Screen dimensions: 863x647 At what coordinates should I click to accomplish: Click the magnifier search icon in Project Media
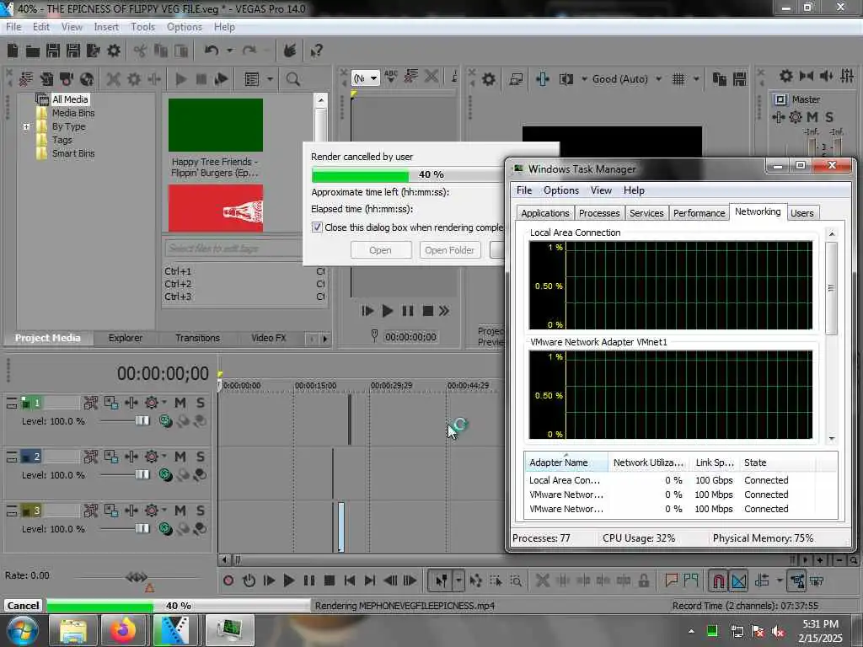[x=292, y=79]
